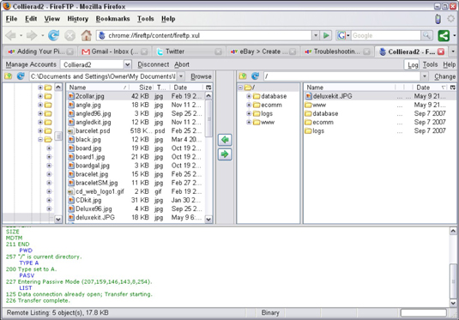Click the green Go arrow beside the address bar
This screenshot has height=320, width=459.
click(x=326, y=35)
